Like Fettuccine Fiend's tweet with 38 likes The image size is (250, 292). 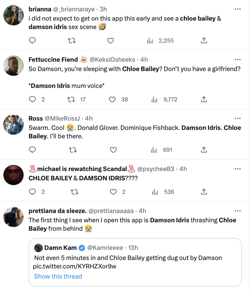tap(113, 99)
